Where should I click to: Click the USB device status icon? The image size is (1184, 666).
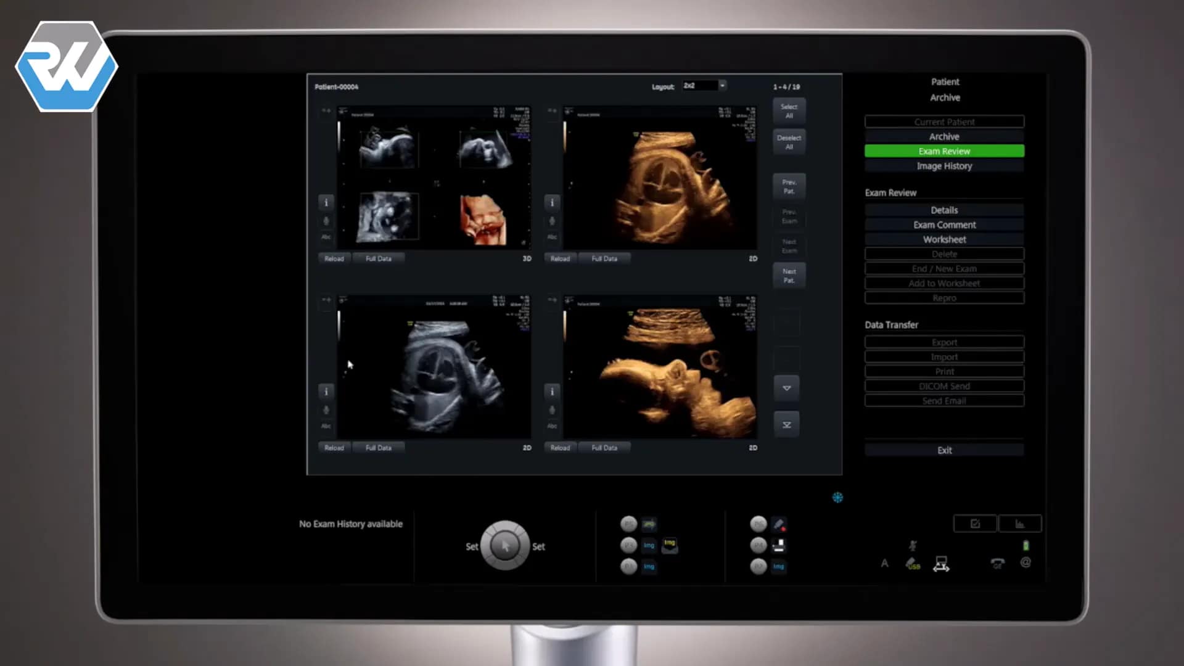(912, 564)
